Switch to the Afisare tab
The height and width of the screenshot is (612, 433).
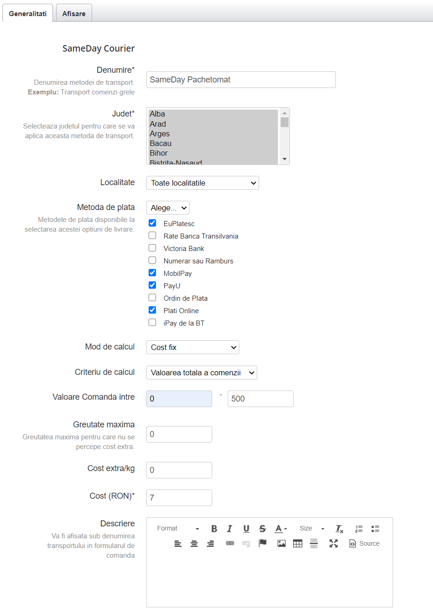coord(74,13)
